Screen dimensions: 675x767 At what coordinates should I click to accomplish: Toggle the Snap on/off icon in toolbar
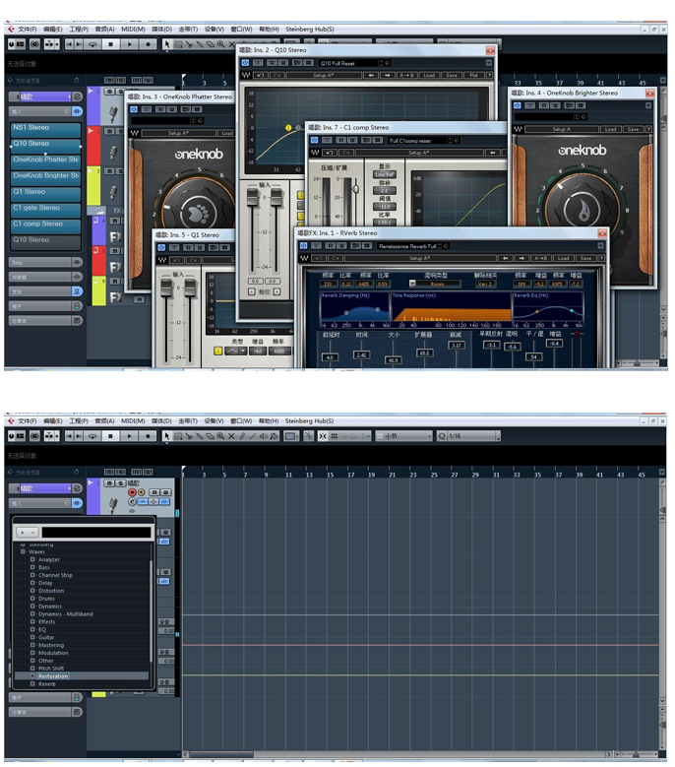pos(323,436)
